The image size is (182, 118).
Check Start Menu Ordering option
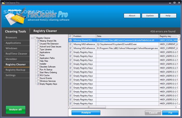(x=38, y=72)
